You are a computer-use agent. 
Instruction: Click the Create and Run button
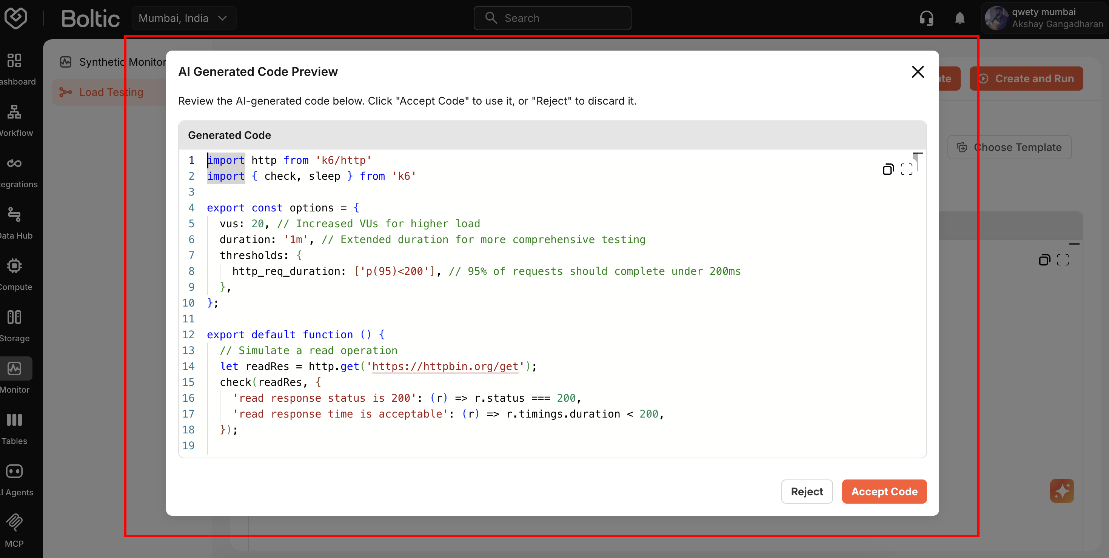point(1026,79)
